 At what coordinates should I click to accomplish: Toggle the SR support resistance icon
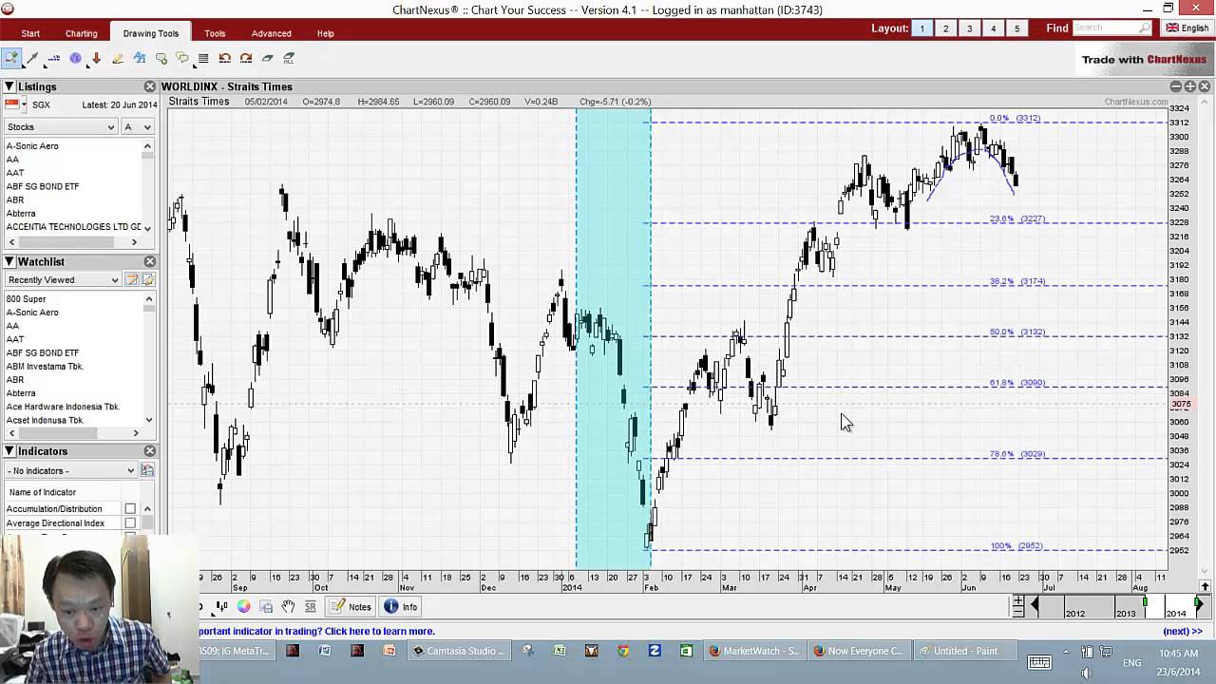[310, 607]
